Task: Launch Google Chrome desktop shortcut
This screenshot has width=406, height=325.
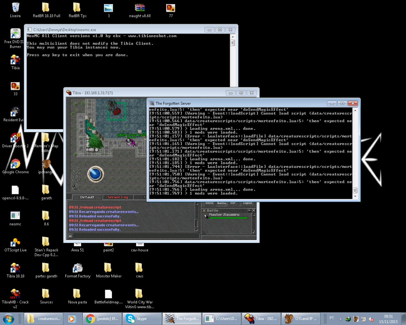Action: coord(15,166)
